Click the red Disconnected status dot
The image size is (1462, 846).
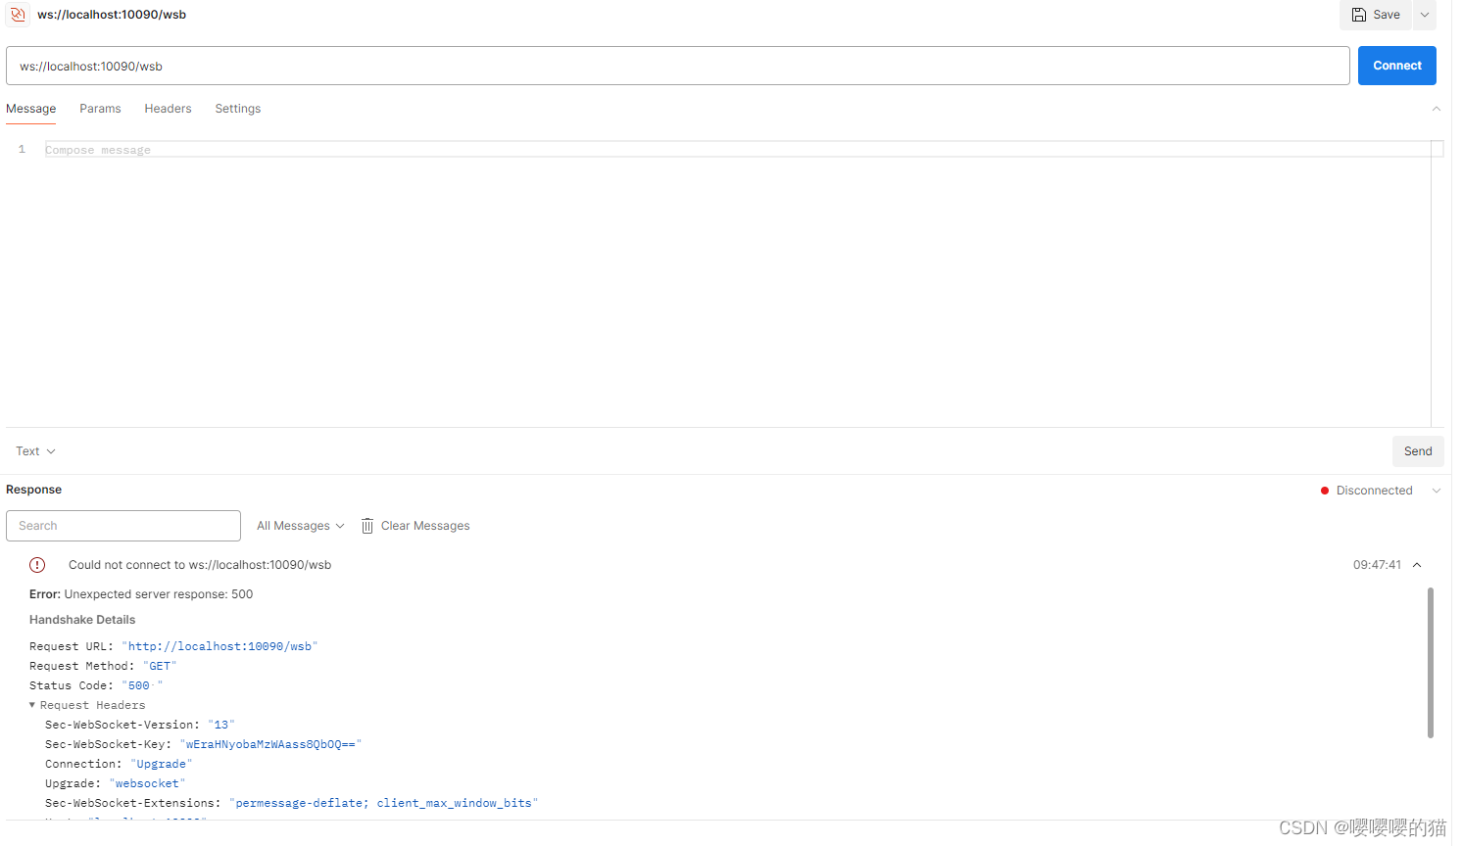[1324, 490]
